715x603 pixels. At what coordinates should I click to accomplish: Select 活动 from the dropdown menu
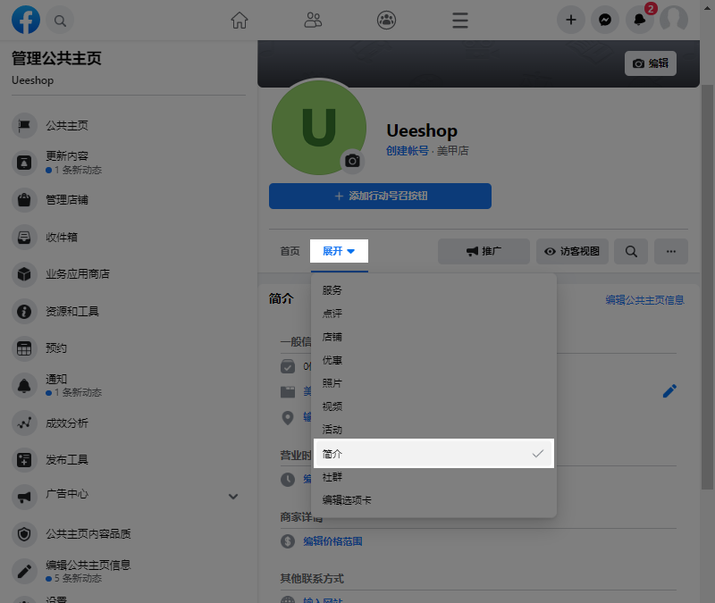tap(433, 430)
